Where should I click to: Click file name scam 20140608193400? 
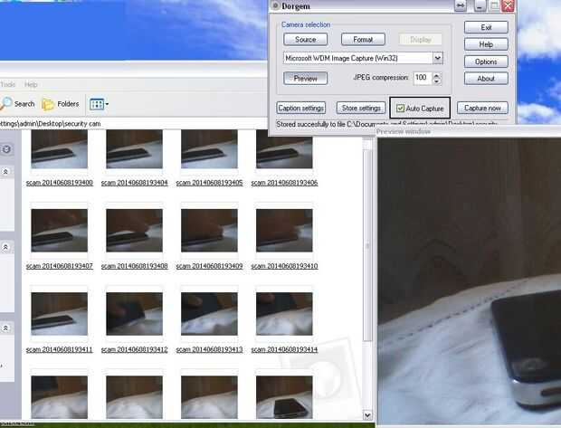coord(60,183)
